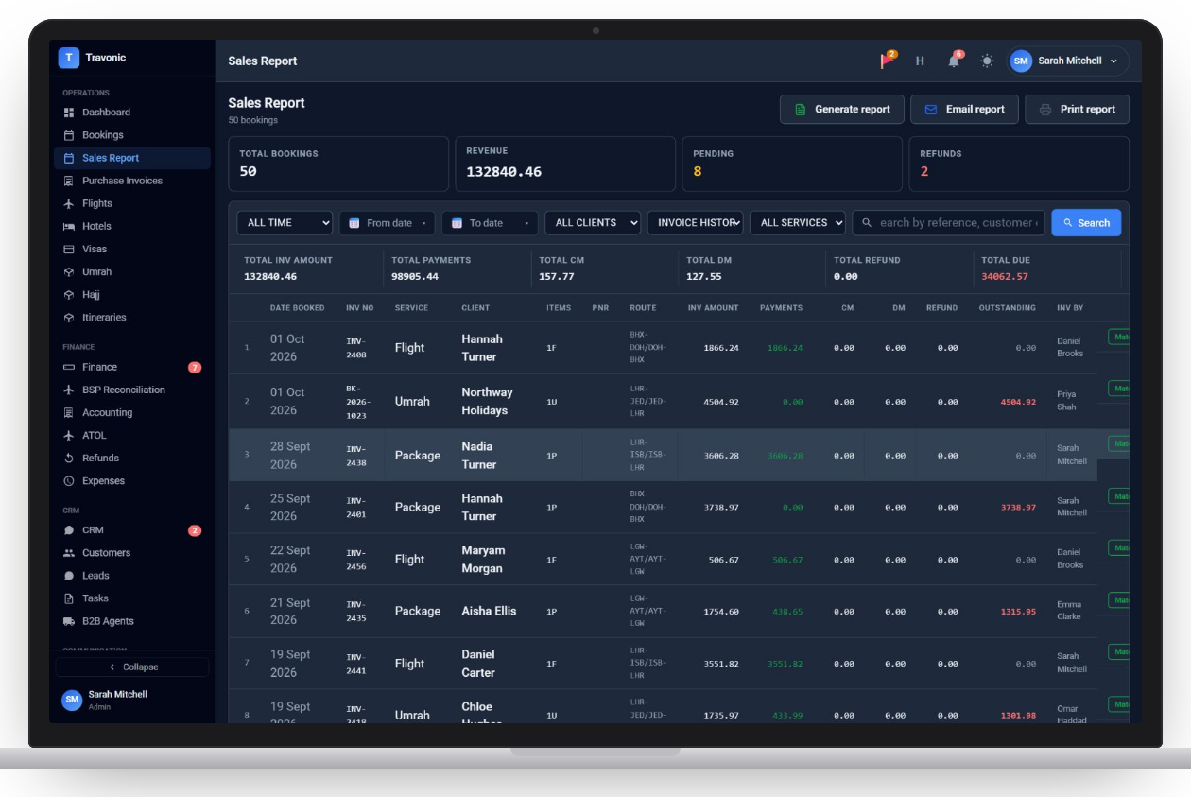This screenshot has height=797, width=1191.
Task: Open the Purchase Invoices menu item
Action: (x=132, y=181)
